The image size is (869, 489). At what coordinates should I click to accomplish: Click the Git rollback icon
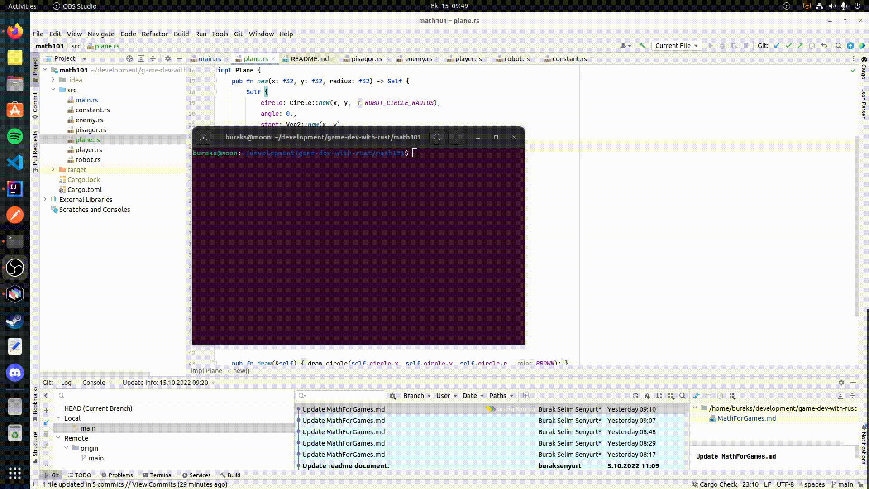tap(824, 46)
